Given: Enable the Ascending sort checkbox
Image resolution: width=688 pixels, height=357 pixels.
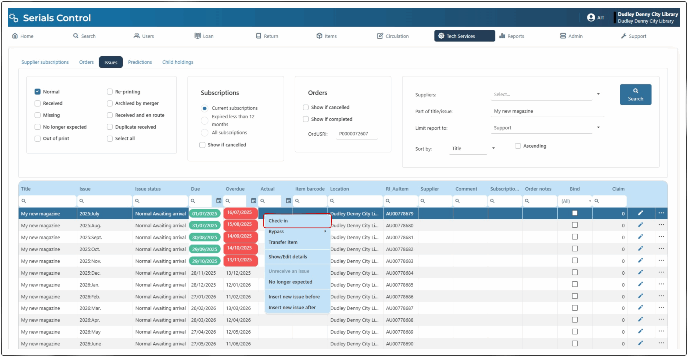Looking at the screenshot, I should coord(518,146).
